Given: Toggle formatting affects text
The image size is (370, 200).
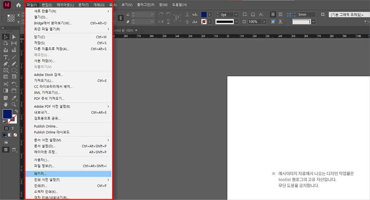Looking at the screenshot, I should tap(13, 128).
